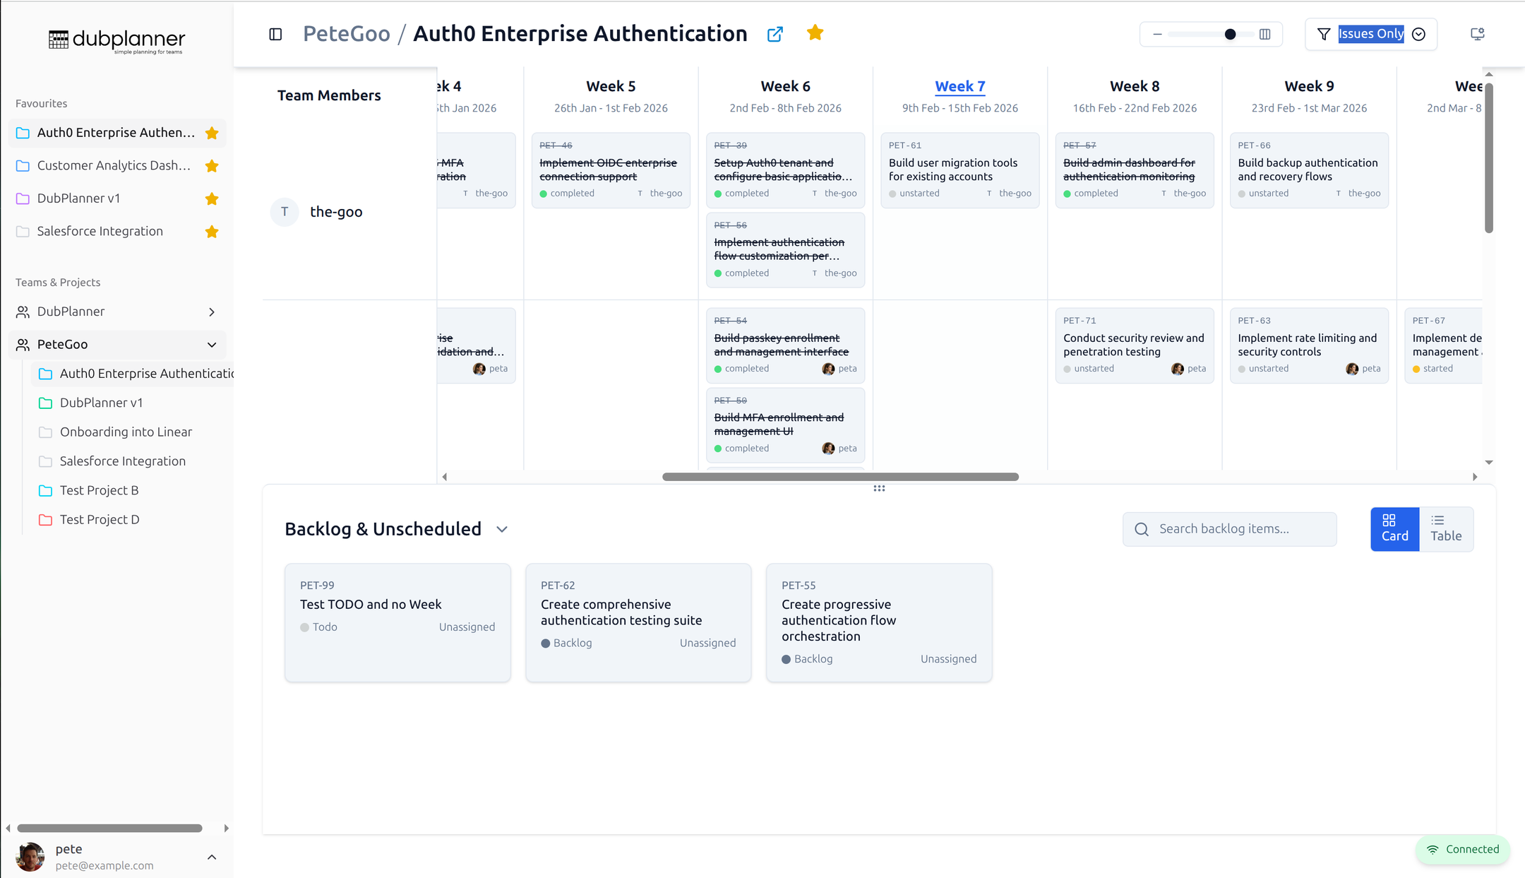Screen dimensions: 1525x878
Task: Click the minus icon to zoom out
Action: [1158, 33]
